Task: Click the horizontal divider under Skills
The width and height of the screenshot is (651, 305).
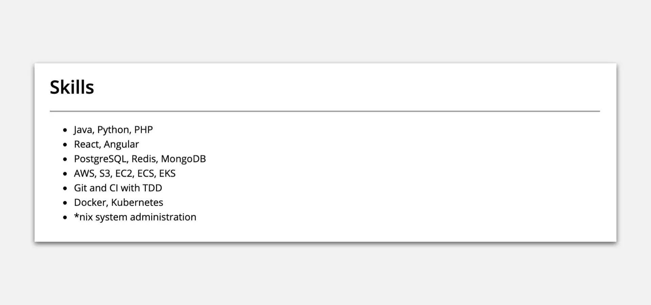Action: pos(324,111)
